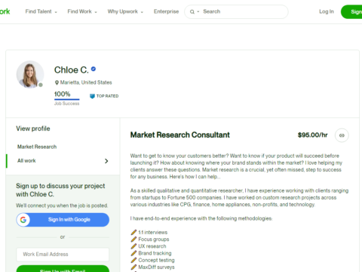The image size is (362, 272).
Task: Click the 100% Job Success progress bar
Action: point(67,100)
